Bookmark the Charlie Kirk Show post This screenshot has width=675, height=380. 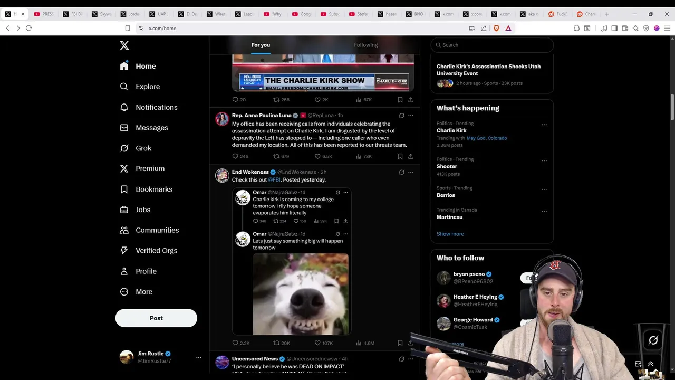tap(400, 100)
